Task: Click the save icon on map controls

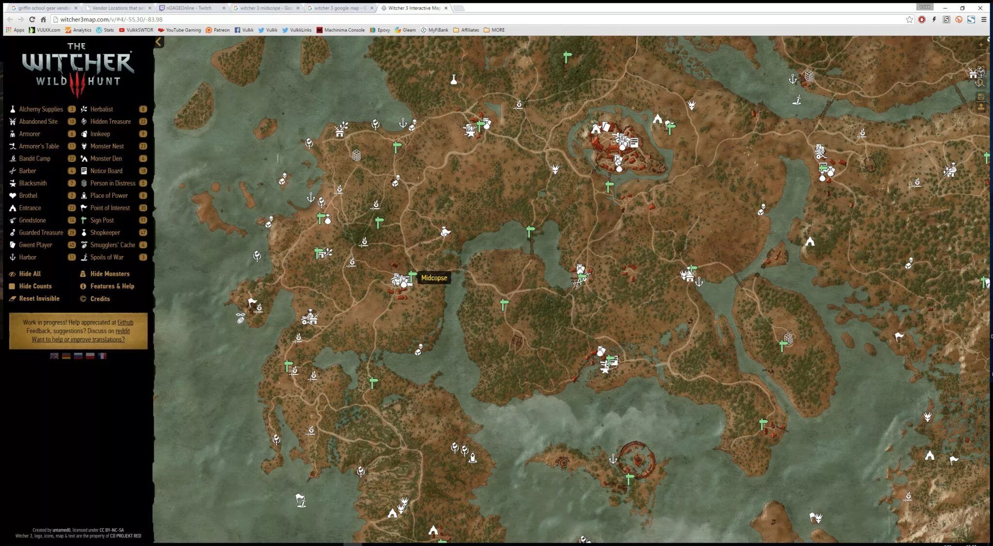Action: [x=981, y=96]
